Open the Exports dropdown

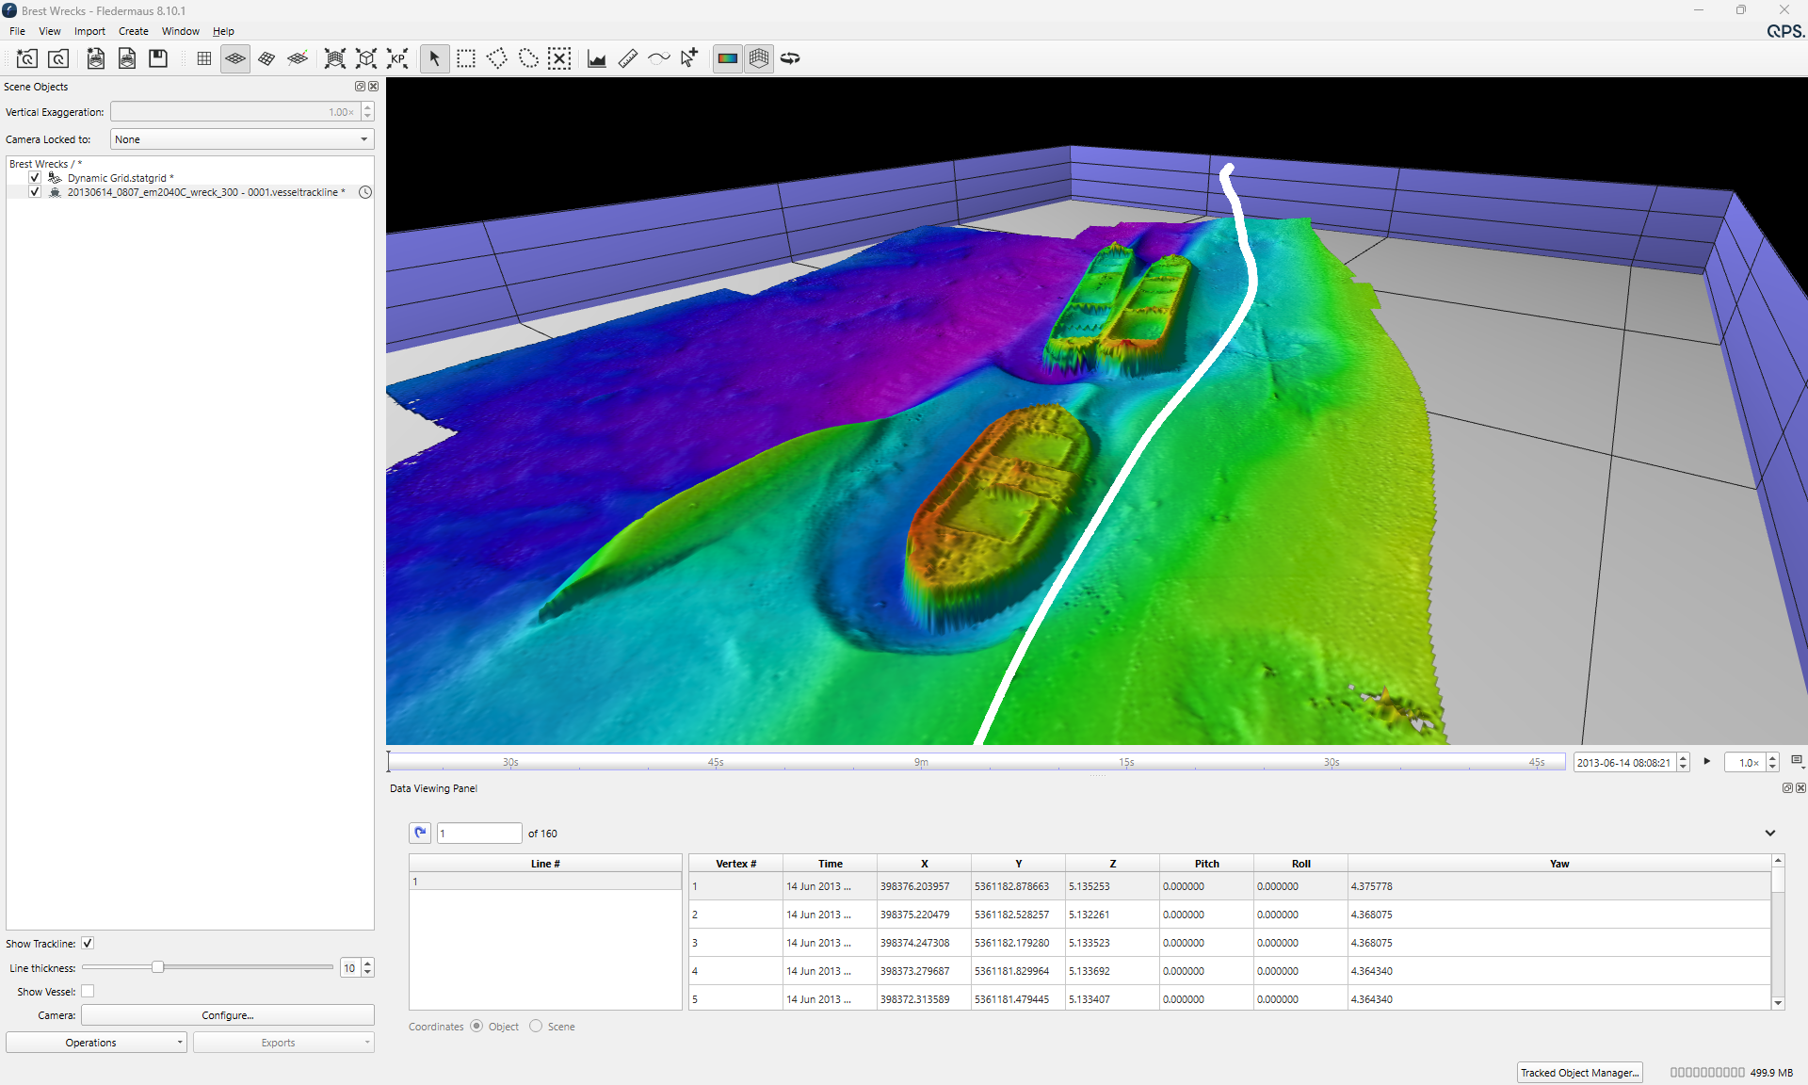tap(283, 1043)
